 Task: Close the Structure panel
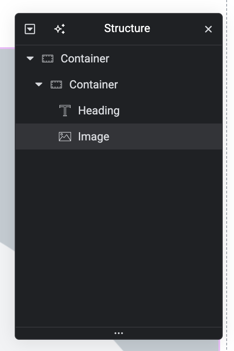pyautogui.click(x=208, y=29)
